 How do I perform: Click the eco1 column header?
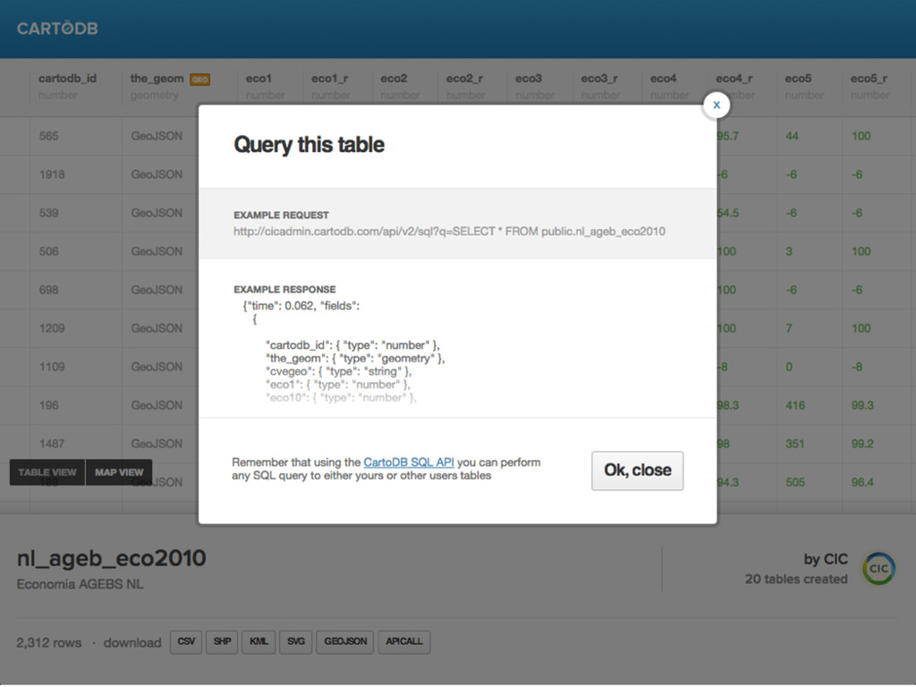[259, 79]
